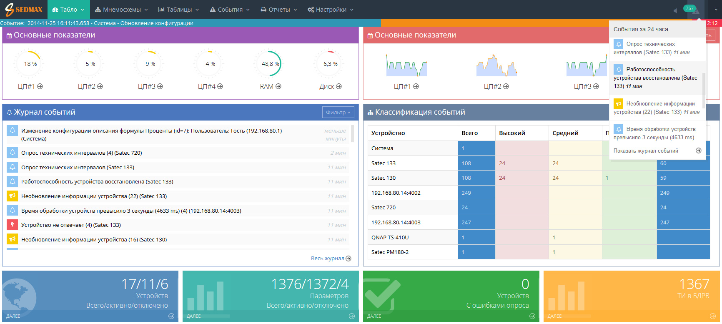This screenshot has width=722, height=324.
Task: Click the sound mute speaker icon
Action: tap(675, 11)
